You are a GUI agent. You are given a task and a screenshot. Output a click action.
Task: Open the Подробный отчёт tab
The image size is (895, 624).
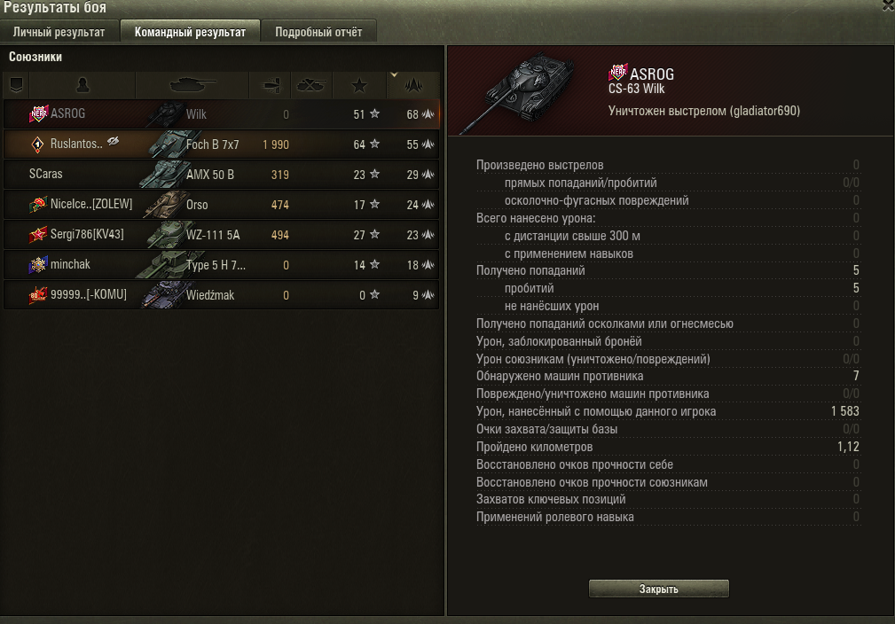[x=318, y=32]
